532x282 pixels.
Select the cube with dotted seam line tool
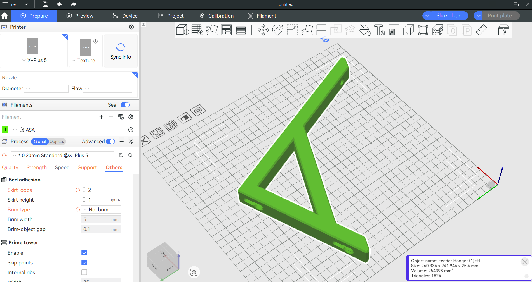click(x=409, y=30)
